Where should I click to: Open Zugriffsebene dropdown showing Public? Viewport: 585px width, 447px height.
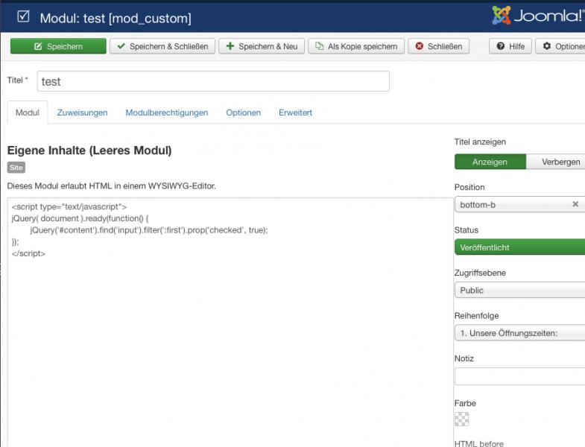pyautogui.click(x=519, y=290)
